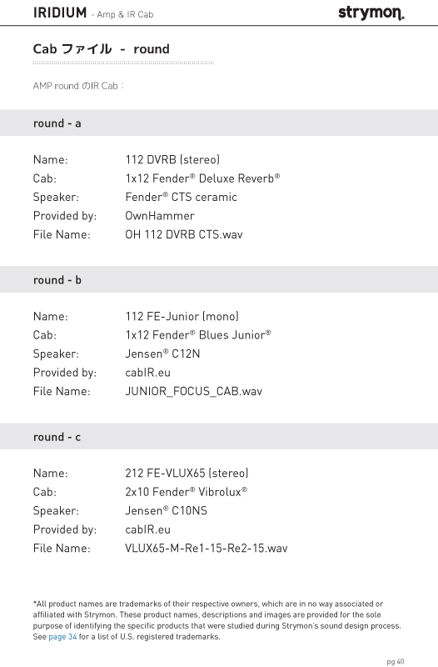Select file name JUNIOR_FOCUS_CAB.wav
Image resolution: width=438 pixels, height=667 pixels.
coord(193,391)
